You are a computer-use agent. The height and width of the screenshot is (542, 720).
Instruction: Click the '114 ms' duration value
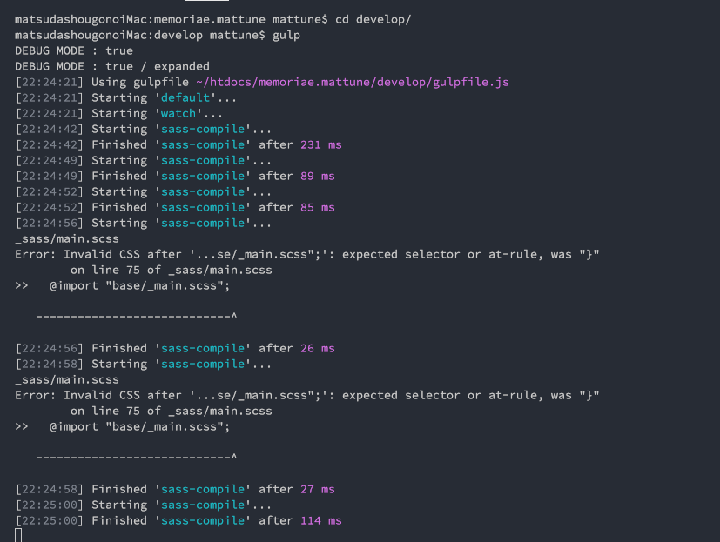pos(320,520)
